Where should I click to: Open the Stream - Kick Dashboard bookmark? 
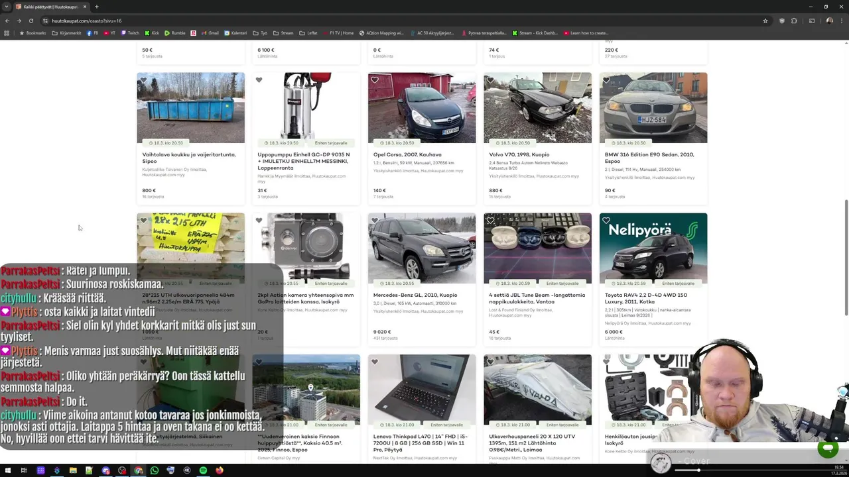pyautogui.click(x=535, y=33)
